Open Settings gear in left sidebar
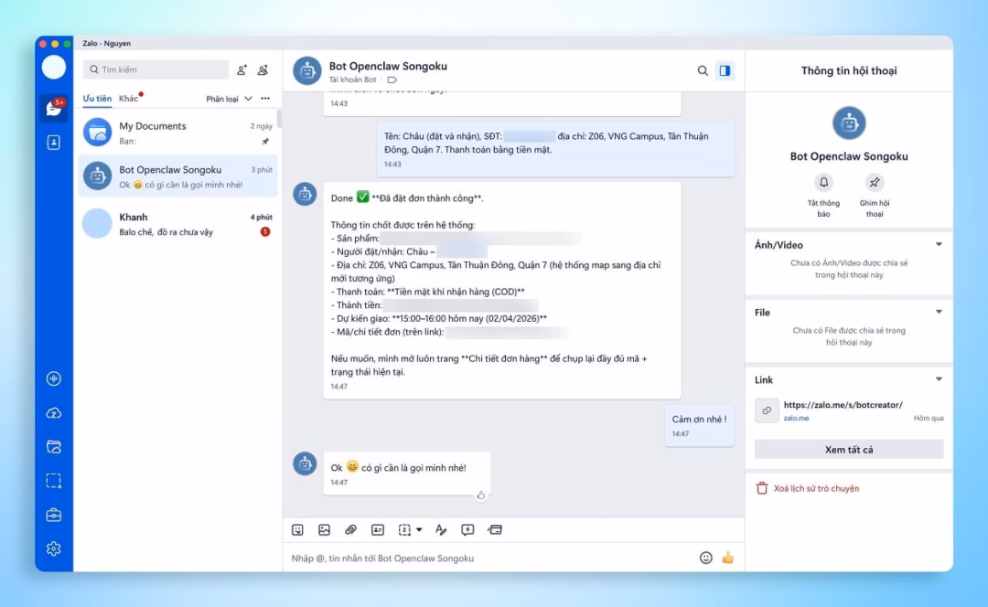The image size is (988, 607). 53,548
